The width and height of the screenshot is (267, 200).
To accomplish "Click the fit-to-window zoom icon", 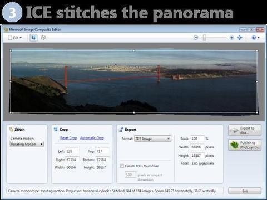I will click(240, 38).
